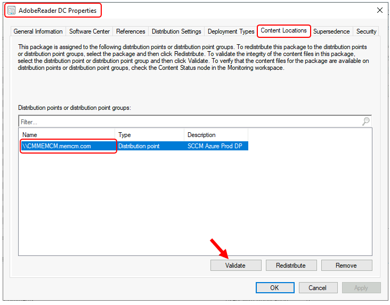This screenshot has height=305, width=390.
Task: Open the General Information tab
Action: click(38, 31)
